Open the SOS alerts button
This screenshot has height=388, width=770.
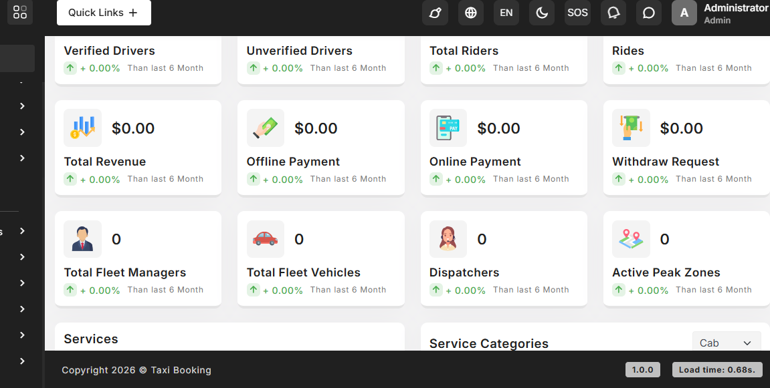577,13
